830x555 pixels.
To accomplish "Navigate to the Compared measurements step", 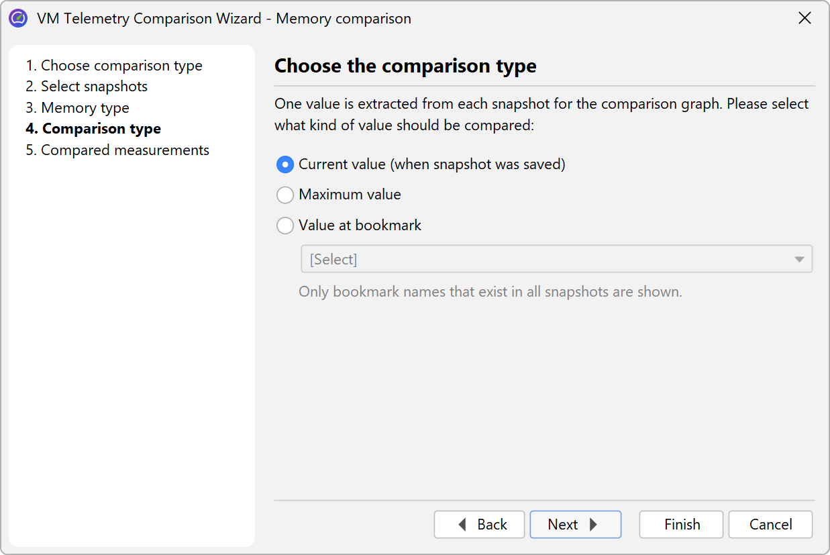I will [117, 150].
